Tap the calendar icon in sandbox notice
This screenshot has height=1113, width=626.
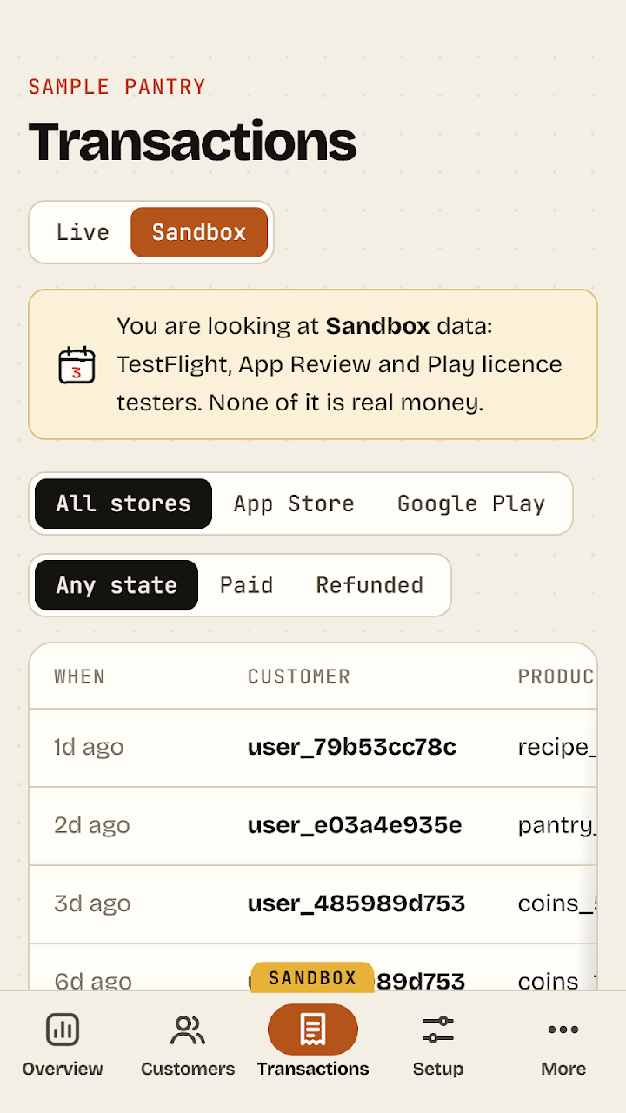pos(77,364)
